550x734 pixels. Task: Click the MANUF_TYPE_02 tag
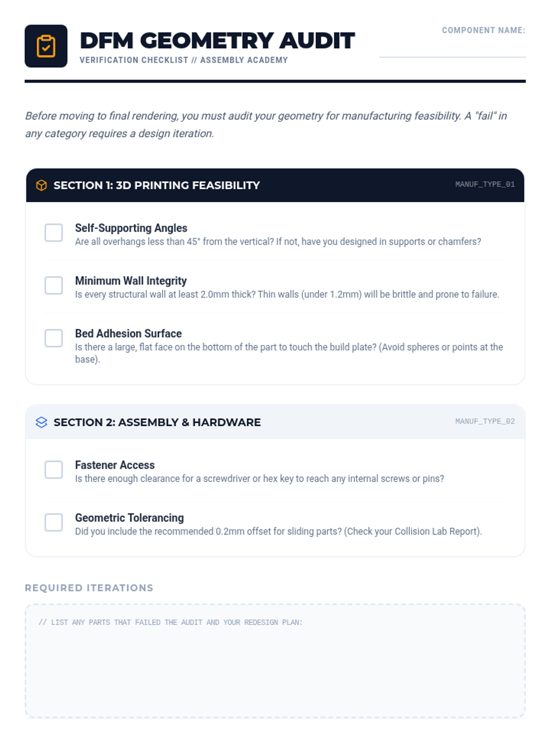tap(485, 422)
